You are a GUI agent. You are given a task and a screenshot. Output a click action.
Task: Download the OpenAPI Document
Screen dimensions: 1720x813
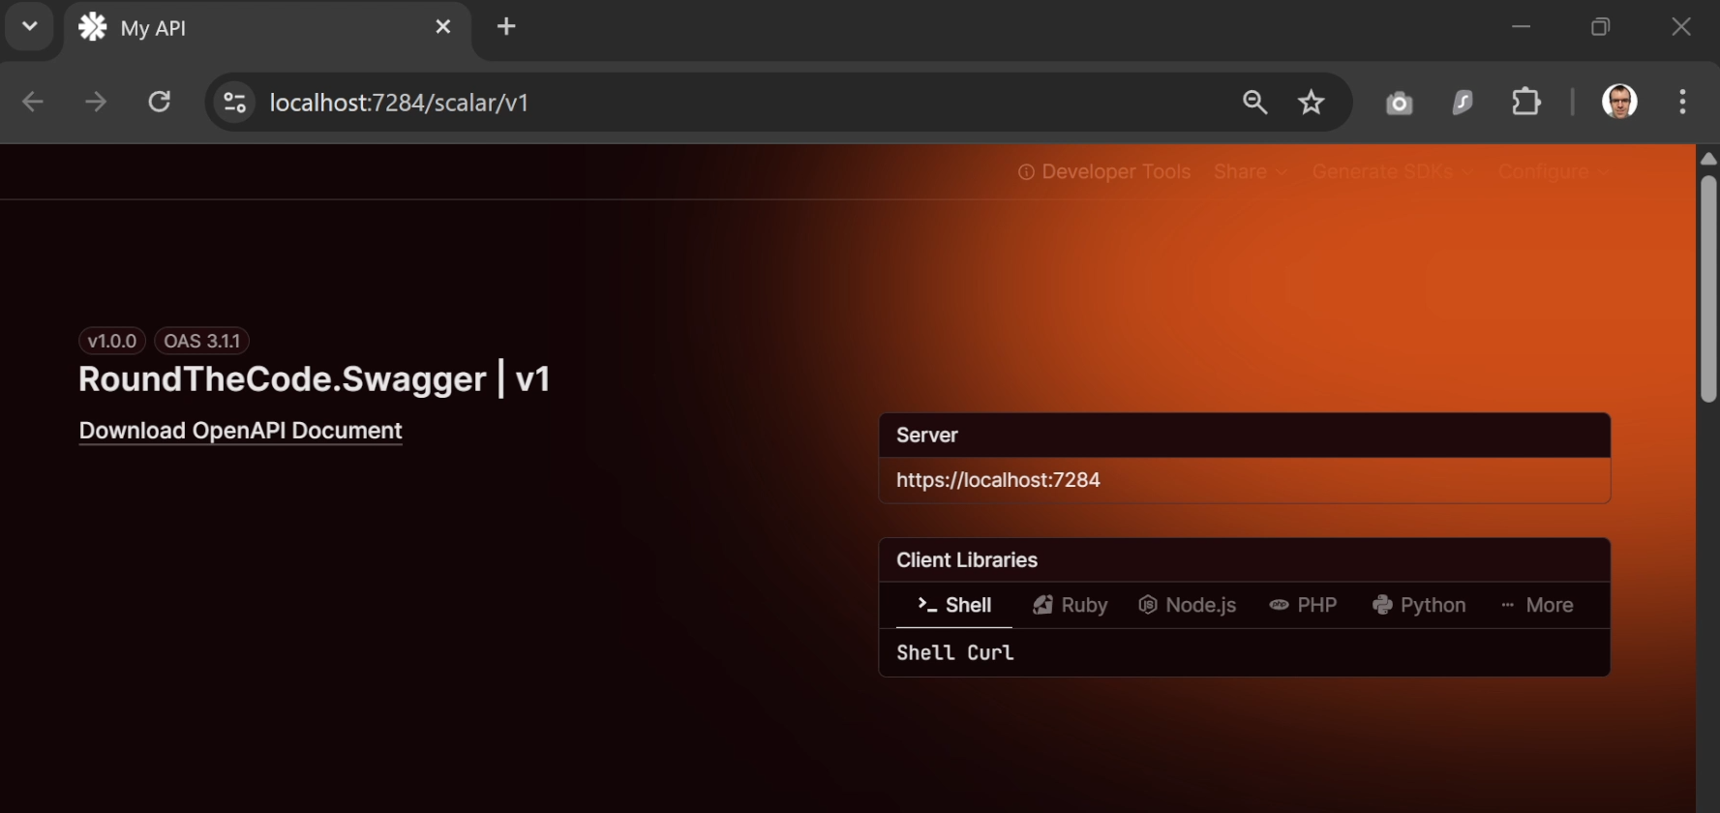[240, 431]
